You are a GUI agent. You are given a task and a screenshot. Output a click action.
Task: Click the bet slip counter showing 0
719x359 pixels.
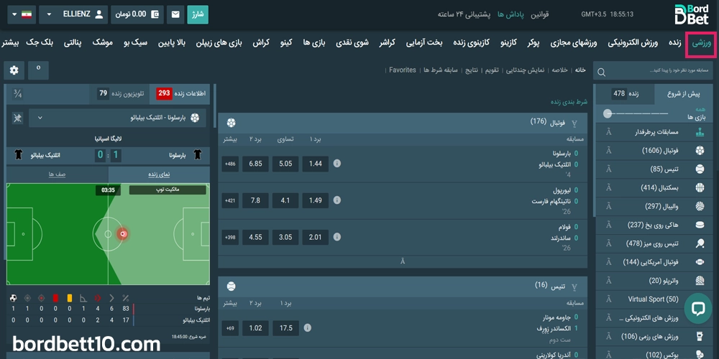38,70
